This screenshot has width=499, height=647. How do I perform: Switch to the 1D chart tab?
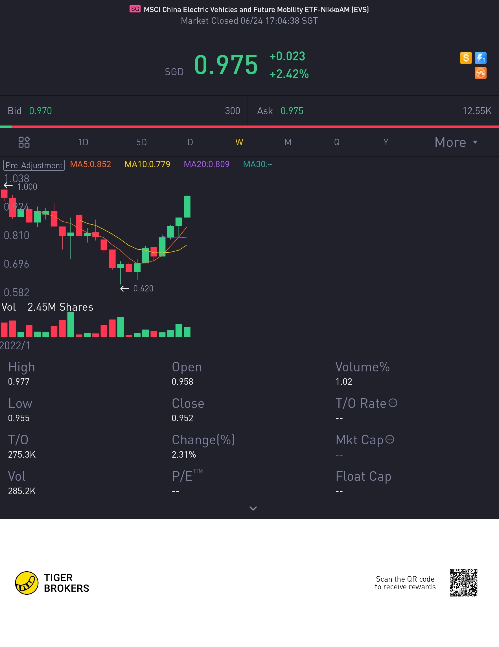pyautogui.click(x=83, y=142)
